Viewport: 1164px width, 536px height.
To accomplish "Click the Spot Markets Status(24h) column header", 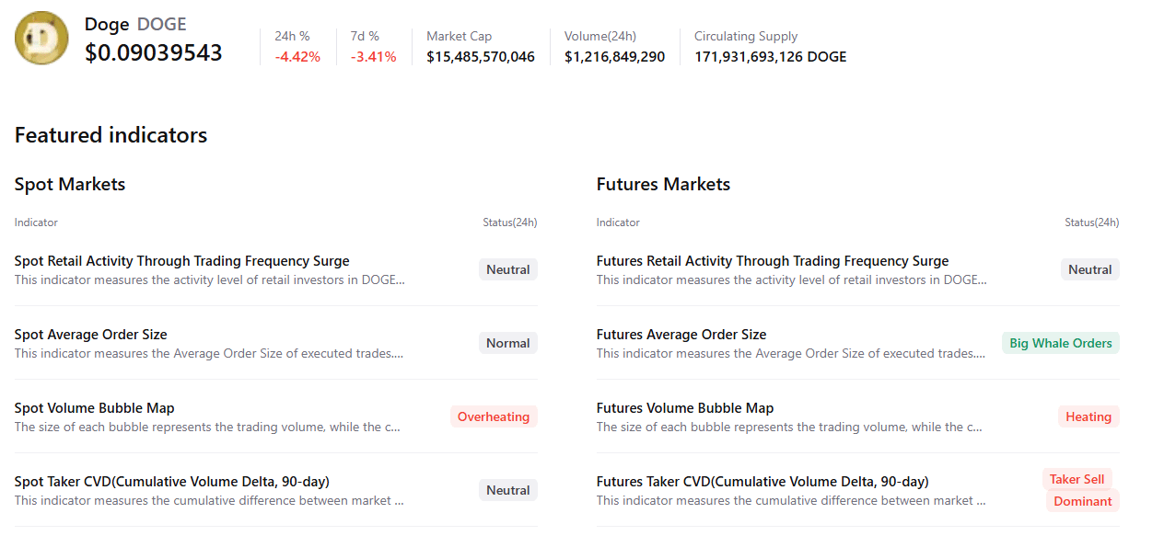I will point(510,222).
